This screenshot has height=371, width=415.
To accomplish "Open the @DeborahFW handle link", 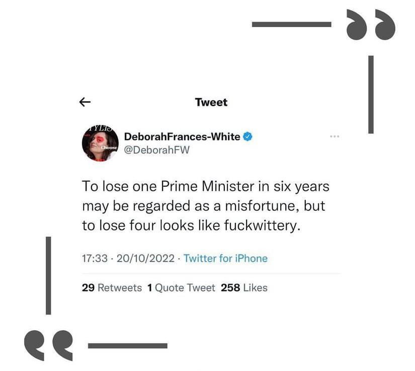I will 156,150.
